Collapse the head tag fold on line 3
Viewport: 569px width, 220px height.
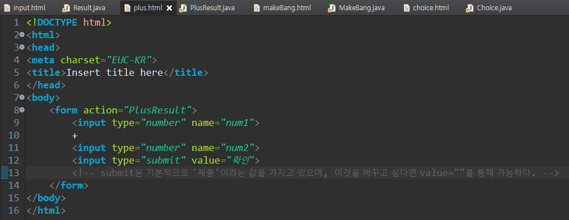pos(22,47)
